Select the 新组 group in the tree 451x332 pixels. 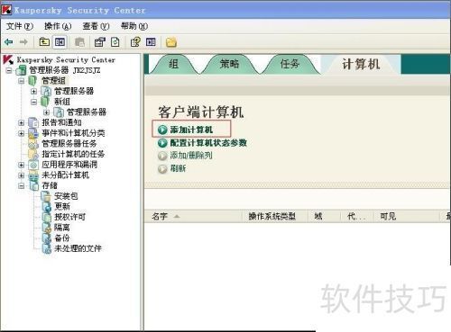tap(62, 102)
